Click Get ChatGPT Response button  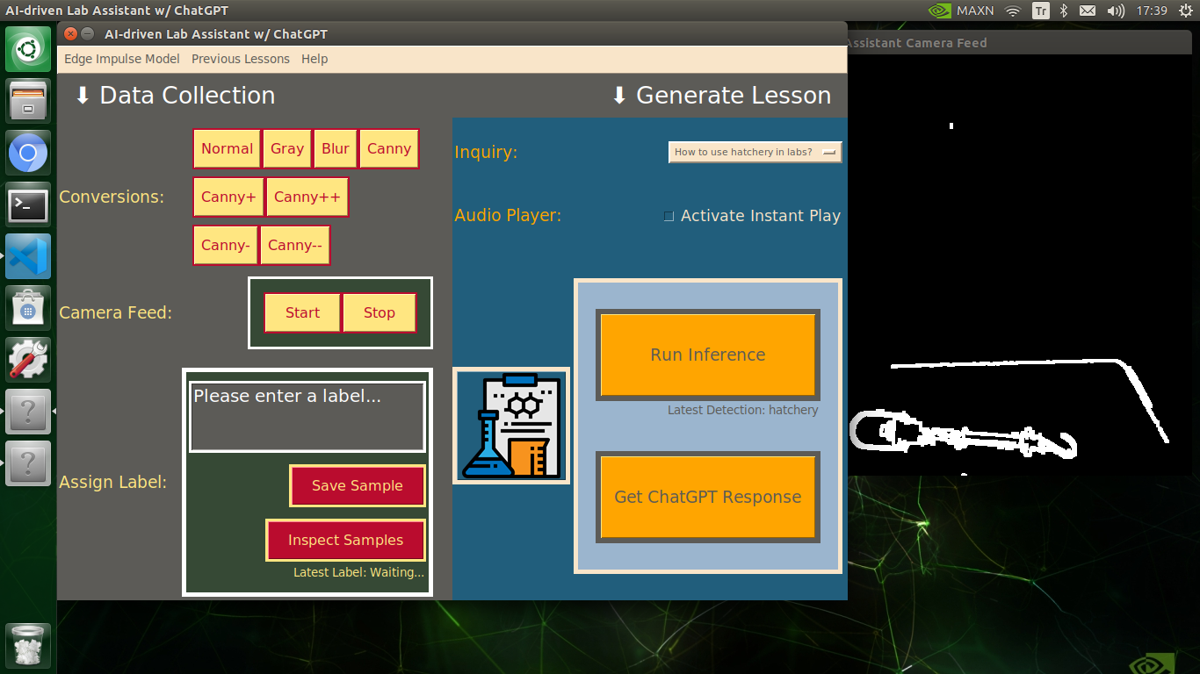(x=708, y=497)
